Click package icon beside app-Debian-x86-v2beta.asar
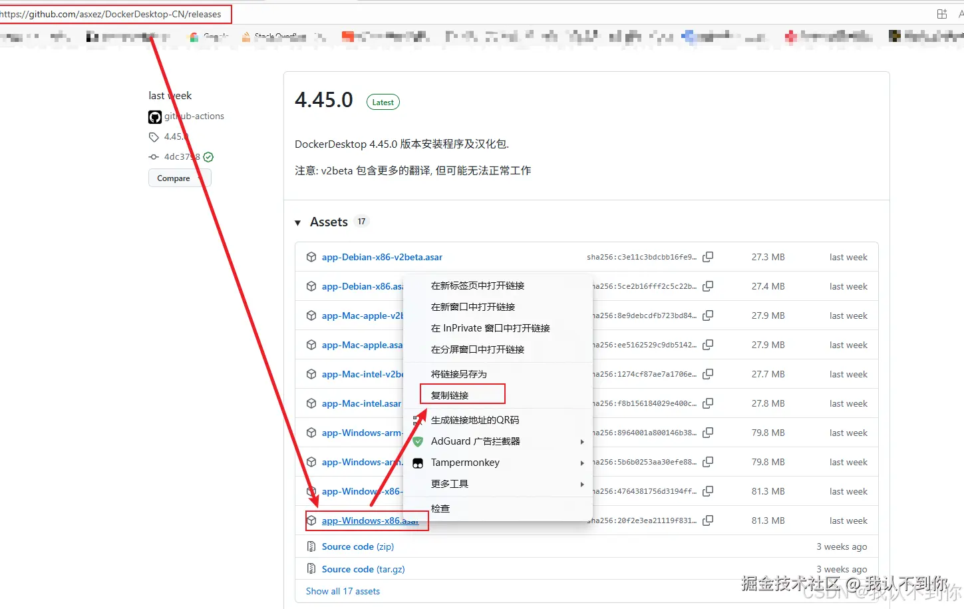Viewport: 964px width, 609px height. [x=311, y=257]
